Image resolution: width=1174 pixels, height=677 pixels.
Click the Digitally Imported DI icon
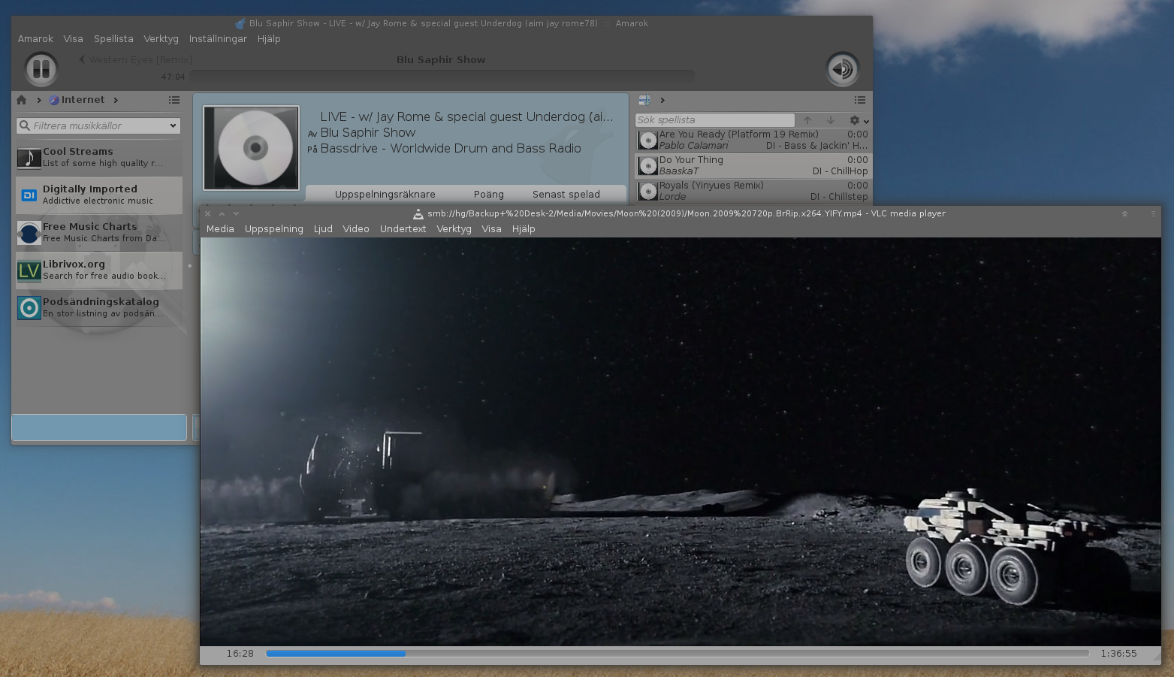[x=29, y=195]
